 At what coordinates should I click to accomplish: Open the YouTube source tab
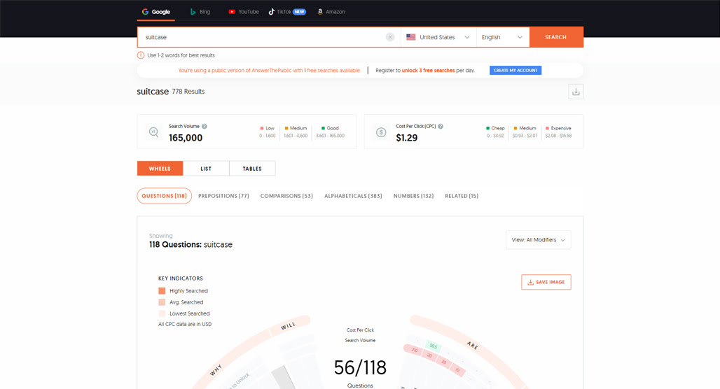point(244,11)
